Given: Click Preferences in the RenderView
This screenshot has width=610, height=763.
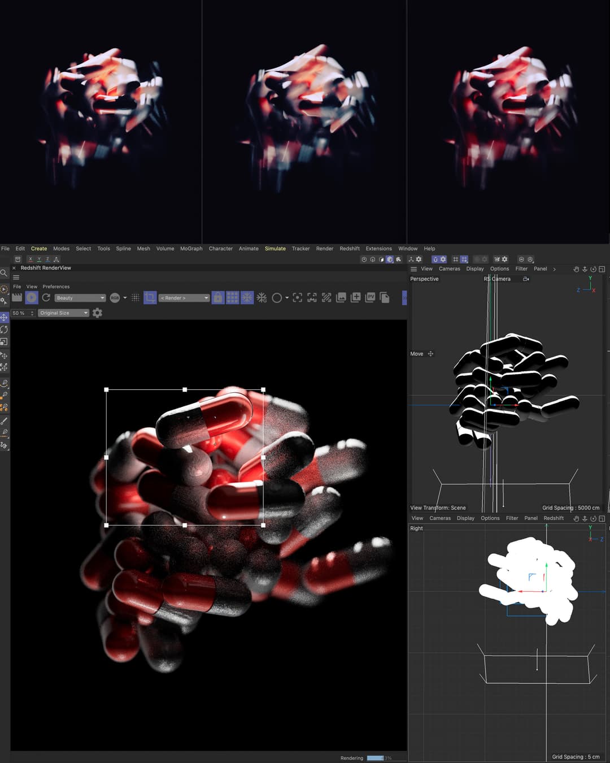Looking at the screenshot, I should tap(56, 287).
